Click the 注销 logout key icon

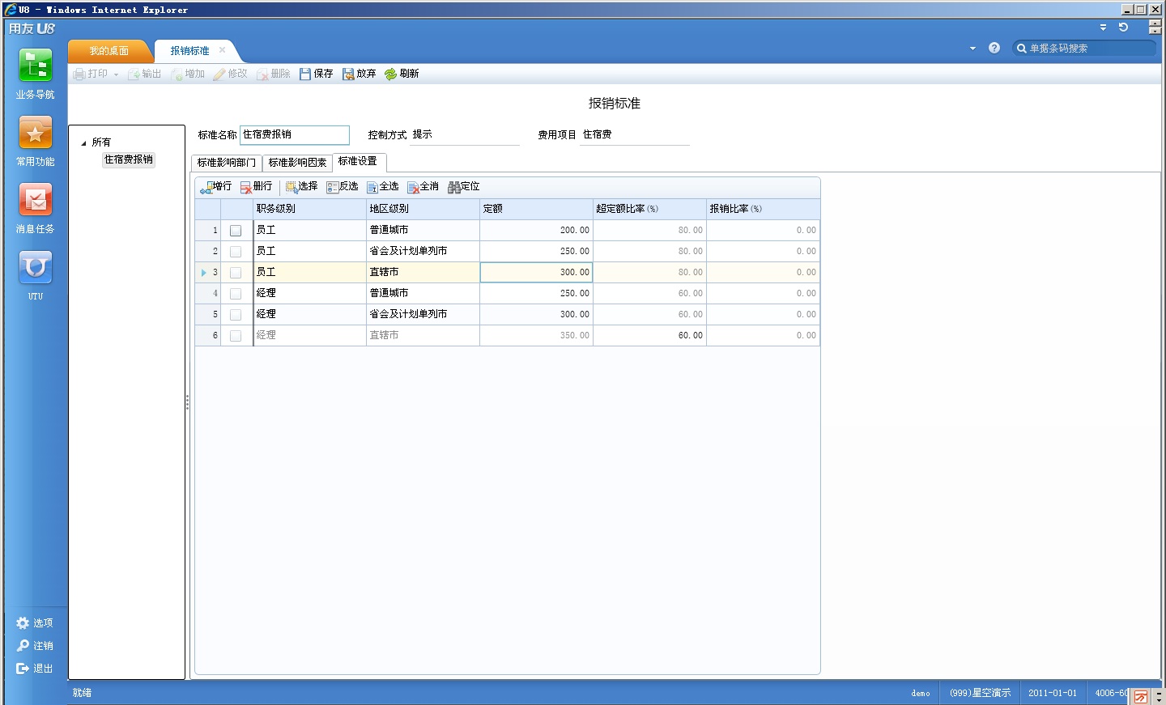[23, 646]
